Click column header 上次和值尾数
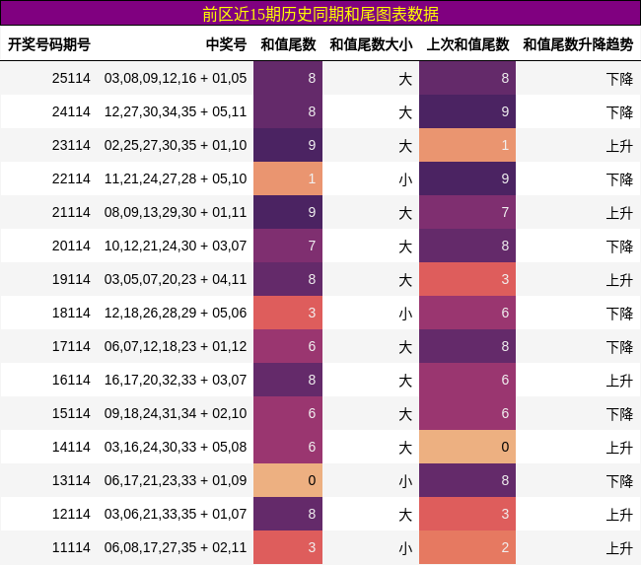This screenshot has width=641, height=565. point(467,44)
